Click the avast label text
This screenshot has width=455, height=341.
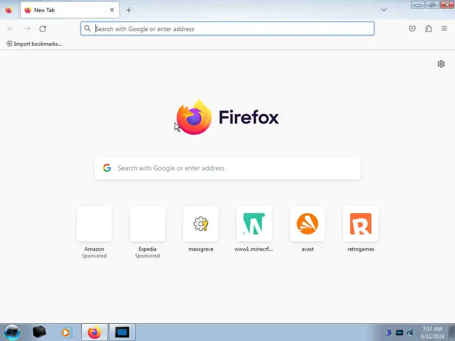tap(307, 249)
